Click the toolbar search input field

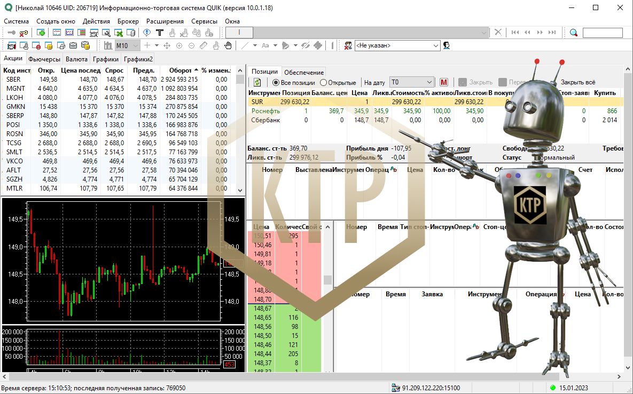pos(603,33)
